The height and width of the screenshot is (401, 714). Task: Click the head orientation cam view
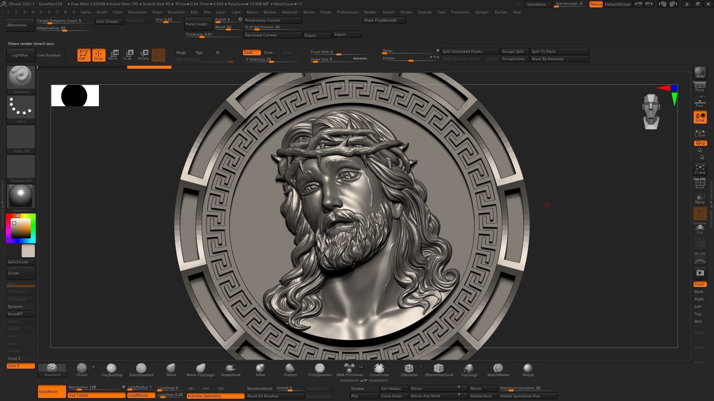651,111
